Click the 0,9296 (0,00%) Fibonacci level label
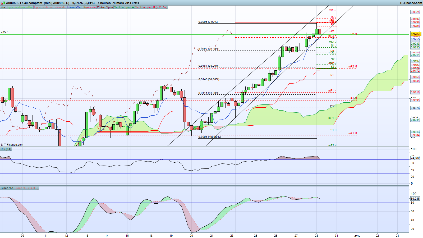The image size is (423, 238). [208, 22]
